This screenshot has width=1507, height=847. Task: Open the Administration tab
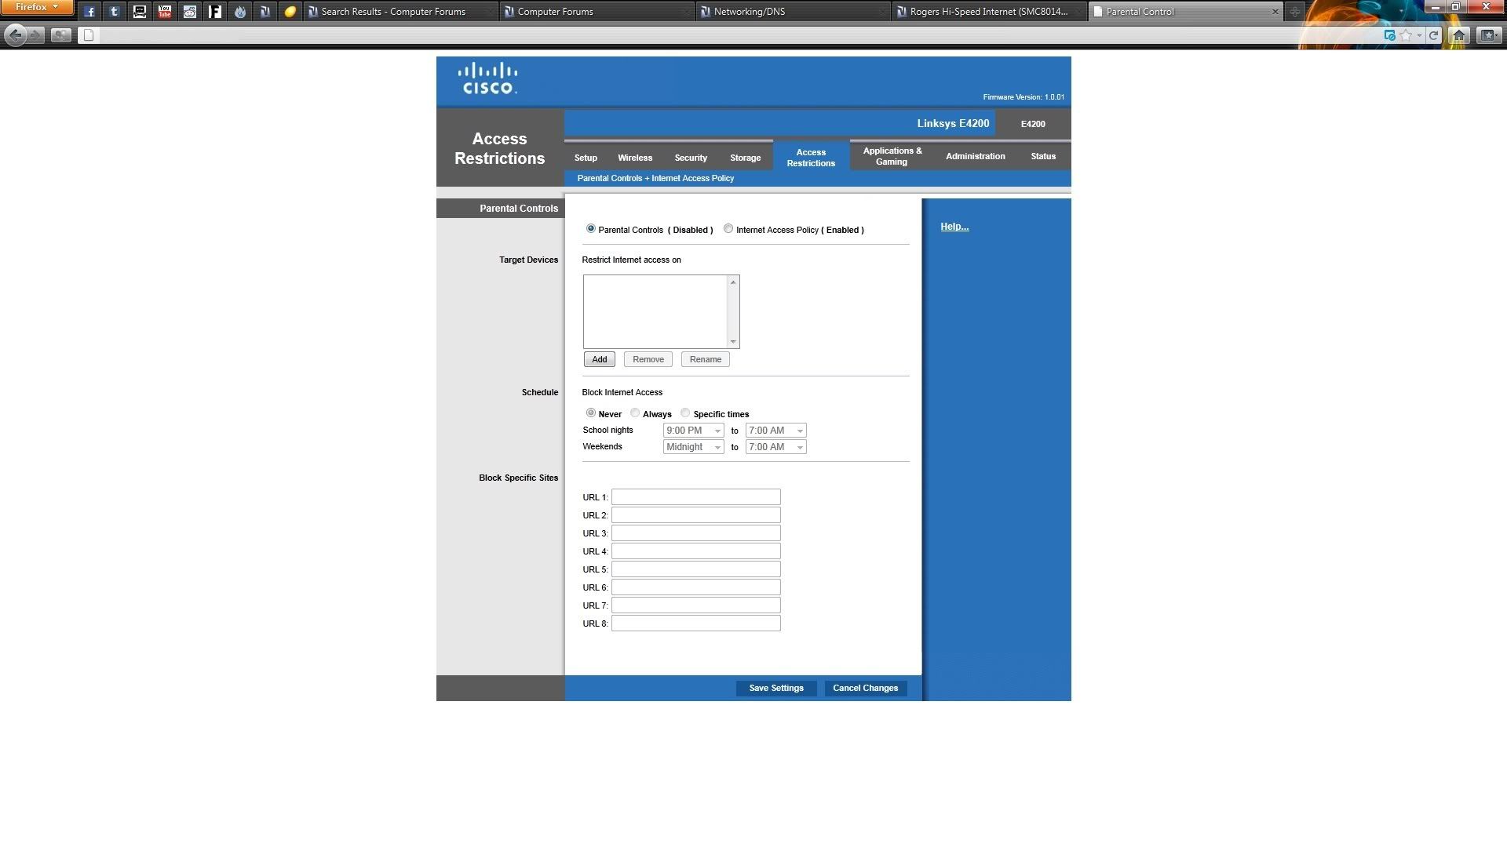[976, 156]
